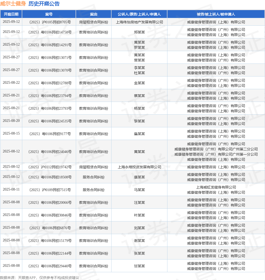The width and height of the screenshot is (265, 280).
Task: Click defendant 上海威虹龙健身有限公司
Action: [216, 187]
